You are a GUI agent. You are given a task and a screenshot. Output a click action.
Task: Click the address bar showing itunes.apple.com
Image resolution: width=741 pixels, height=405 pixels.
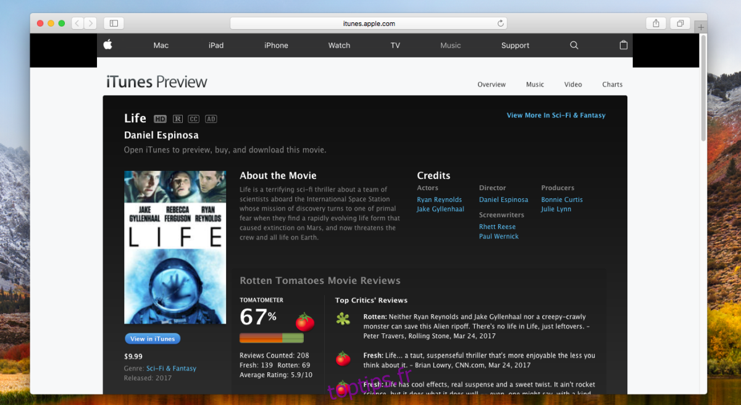369,23
